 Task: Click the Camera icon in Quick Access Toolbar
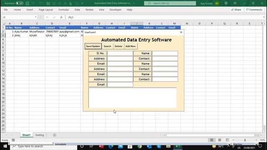pos(48,3)
